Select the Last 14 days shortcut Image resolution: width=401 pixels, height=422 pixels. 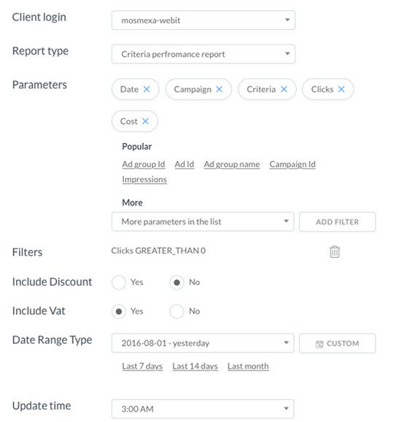click(x=195, y=367)
